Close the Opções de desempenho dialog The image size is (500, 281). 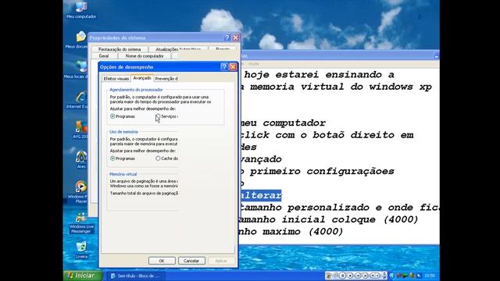(233, 66)
